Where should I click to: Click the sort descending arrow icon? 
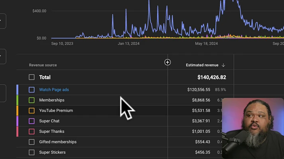[x=223, y=65]
